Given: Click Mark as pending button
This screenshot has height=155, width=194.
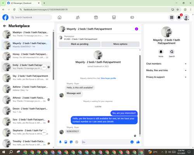Looking at the screenshot, I should [x=80, y=44].
